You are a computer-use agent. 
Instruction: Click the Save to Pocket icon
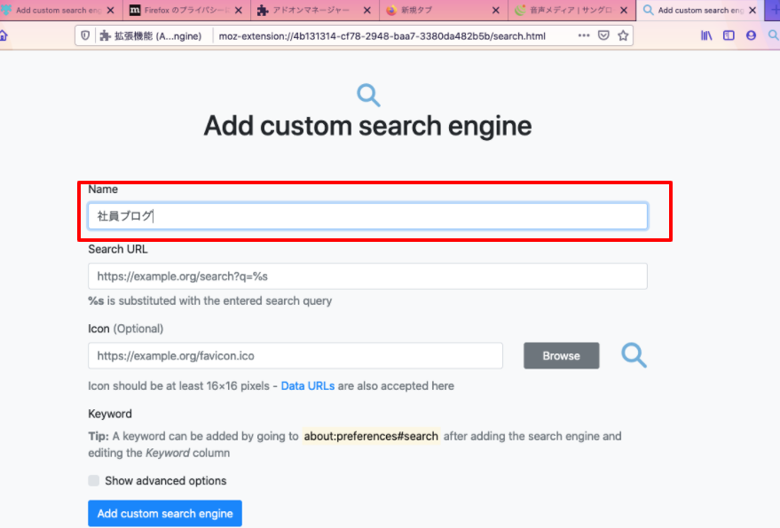pos(603,36)
